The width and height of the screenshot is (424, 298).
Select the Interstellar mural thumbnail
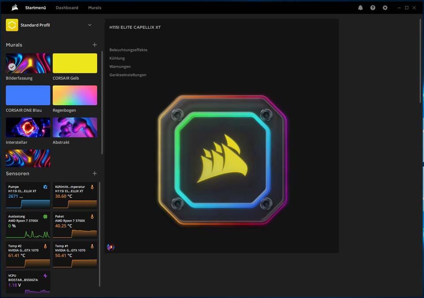[28, 127]
